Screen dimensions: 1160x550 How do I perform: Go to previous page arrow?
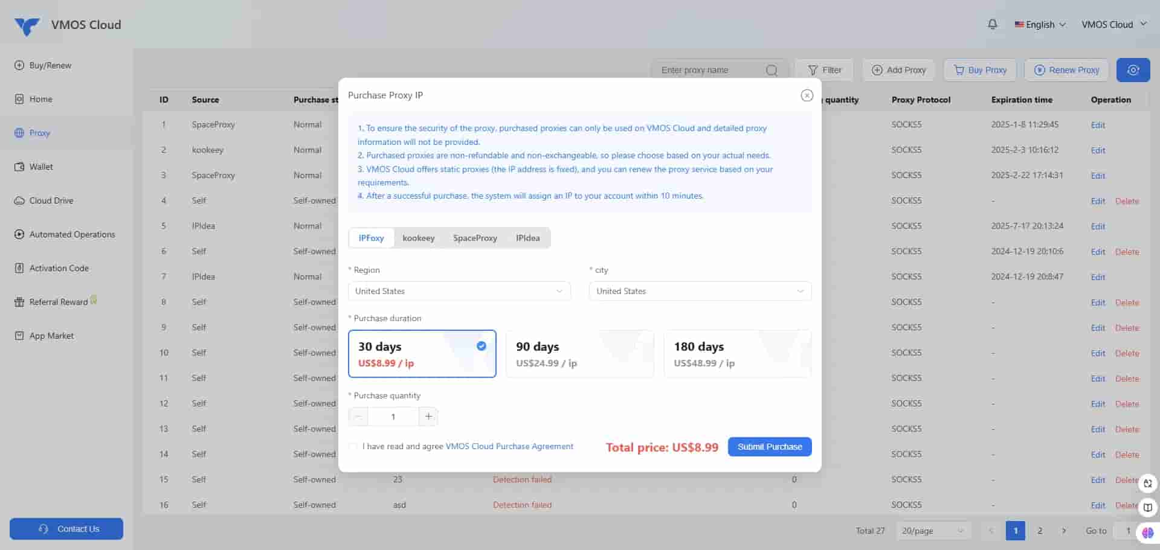point(991,531)
